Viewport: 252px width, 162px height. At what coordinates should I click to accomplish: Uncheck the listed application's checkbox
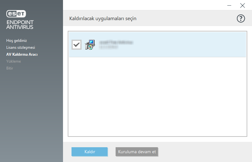77,45
